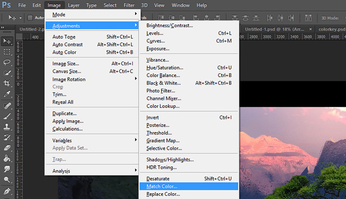The height and width of the screenshot is (199, 346).
Task: Open the File menu
Action: click(22, 5)
